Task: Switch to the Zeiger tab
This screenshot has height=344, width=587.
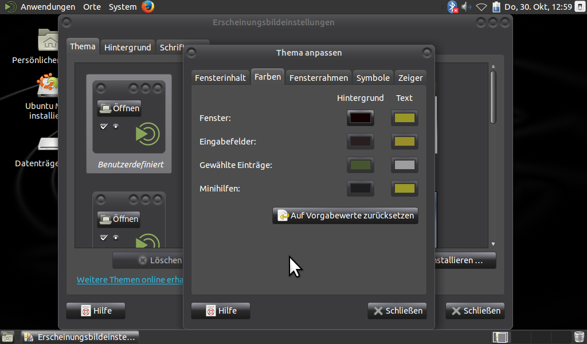Action: pos(410,78)
